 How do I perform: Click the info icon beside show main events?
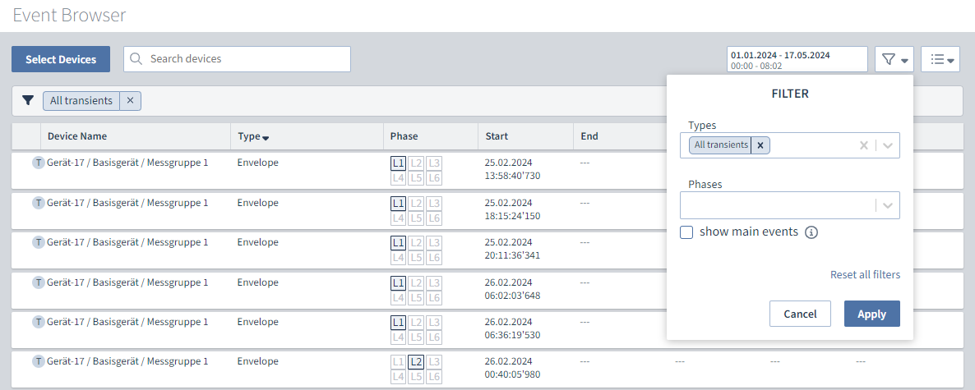point(811,232)
